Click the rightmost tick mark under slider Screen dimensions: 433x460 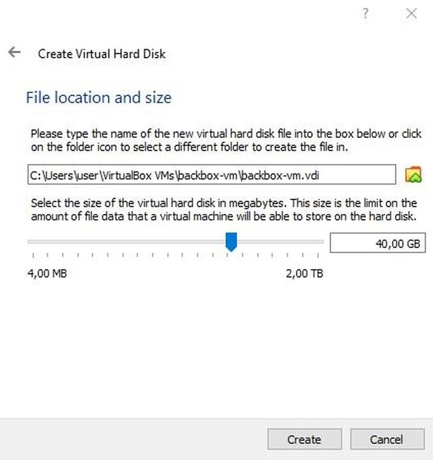click(318, 256)
